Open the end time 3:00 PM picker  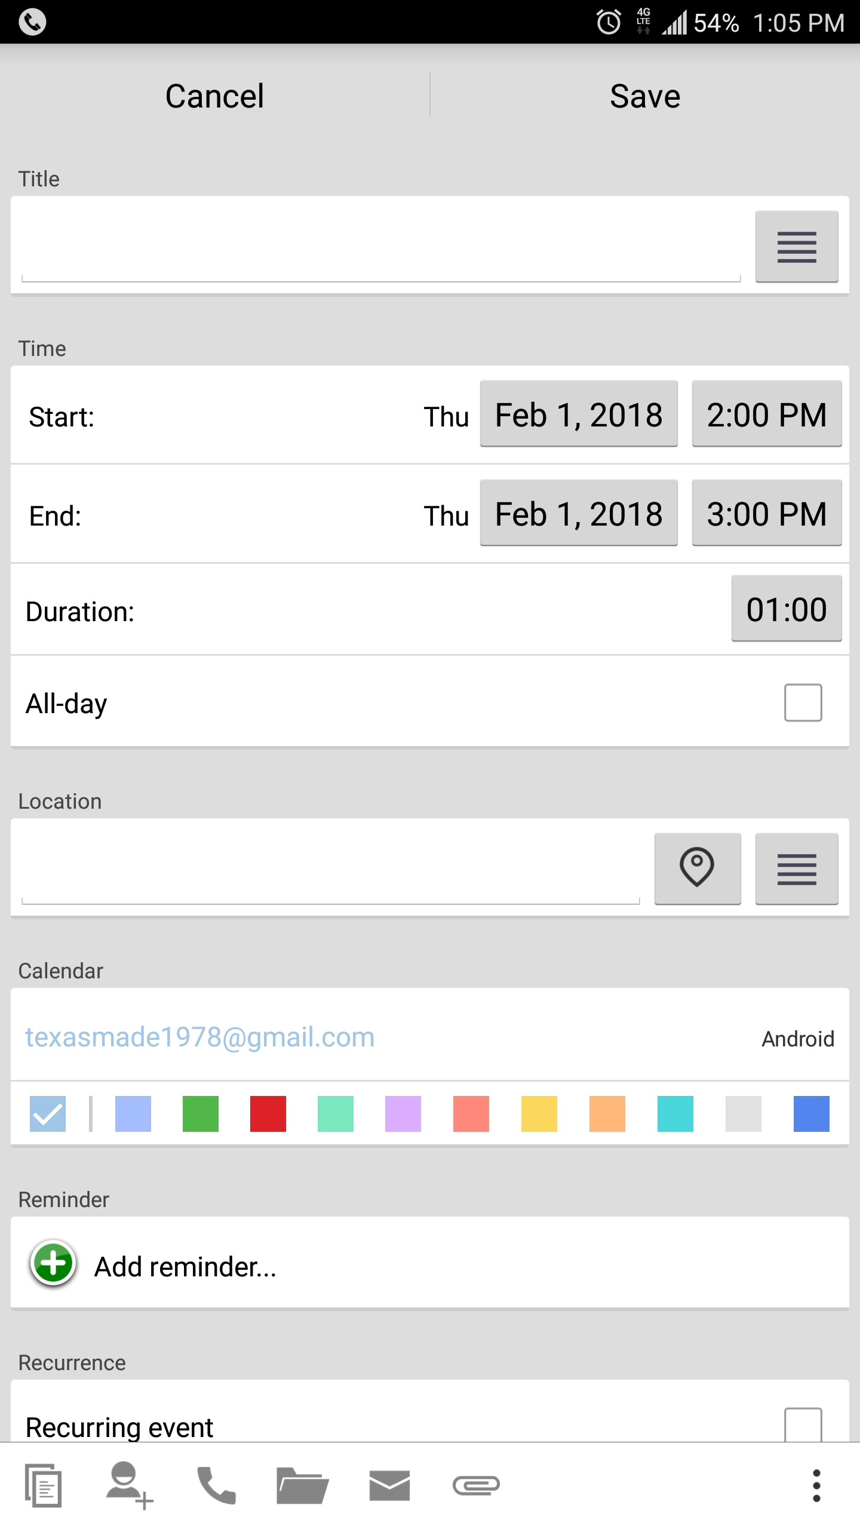pyautogui.click(x=766, y=514)
